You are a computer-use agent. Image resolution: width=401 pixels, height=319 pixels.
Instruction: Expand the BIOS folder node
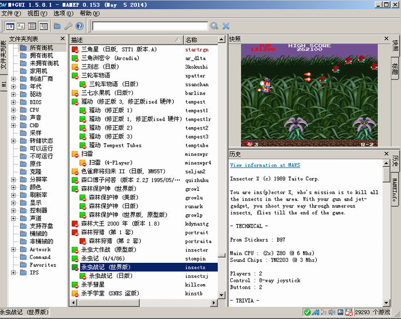pos(13,103)
